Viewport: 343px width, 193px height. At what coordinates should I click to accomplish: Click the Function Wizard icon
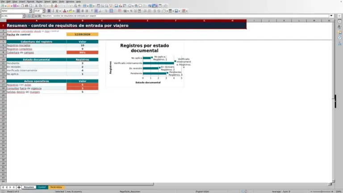[29, 16]
